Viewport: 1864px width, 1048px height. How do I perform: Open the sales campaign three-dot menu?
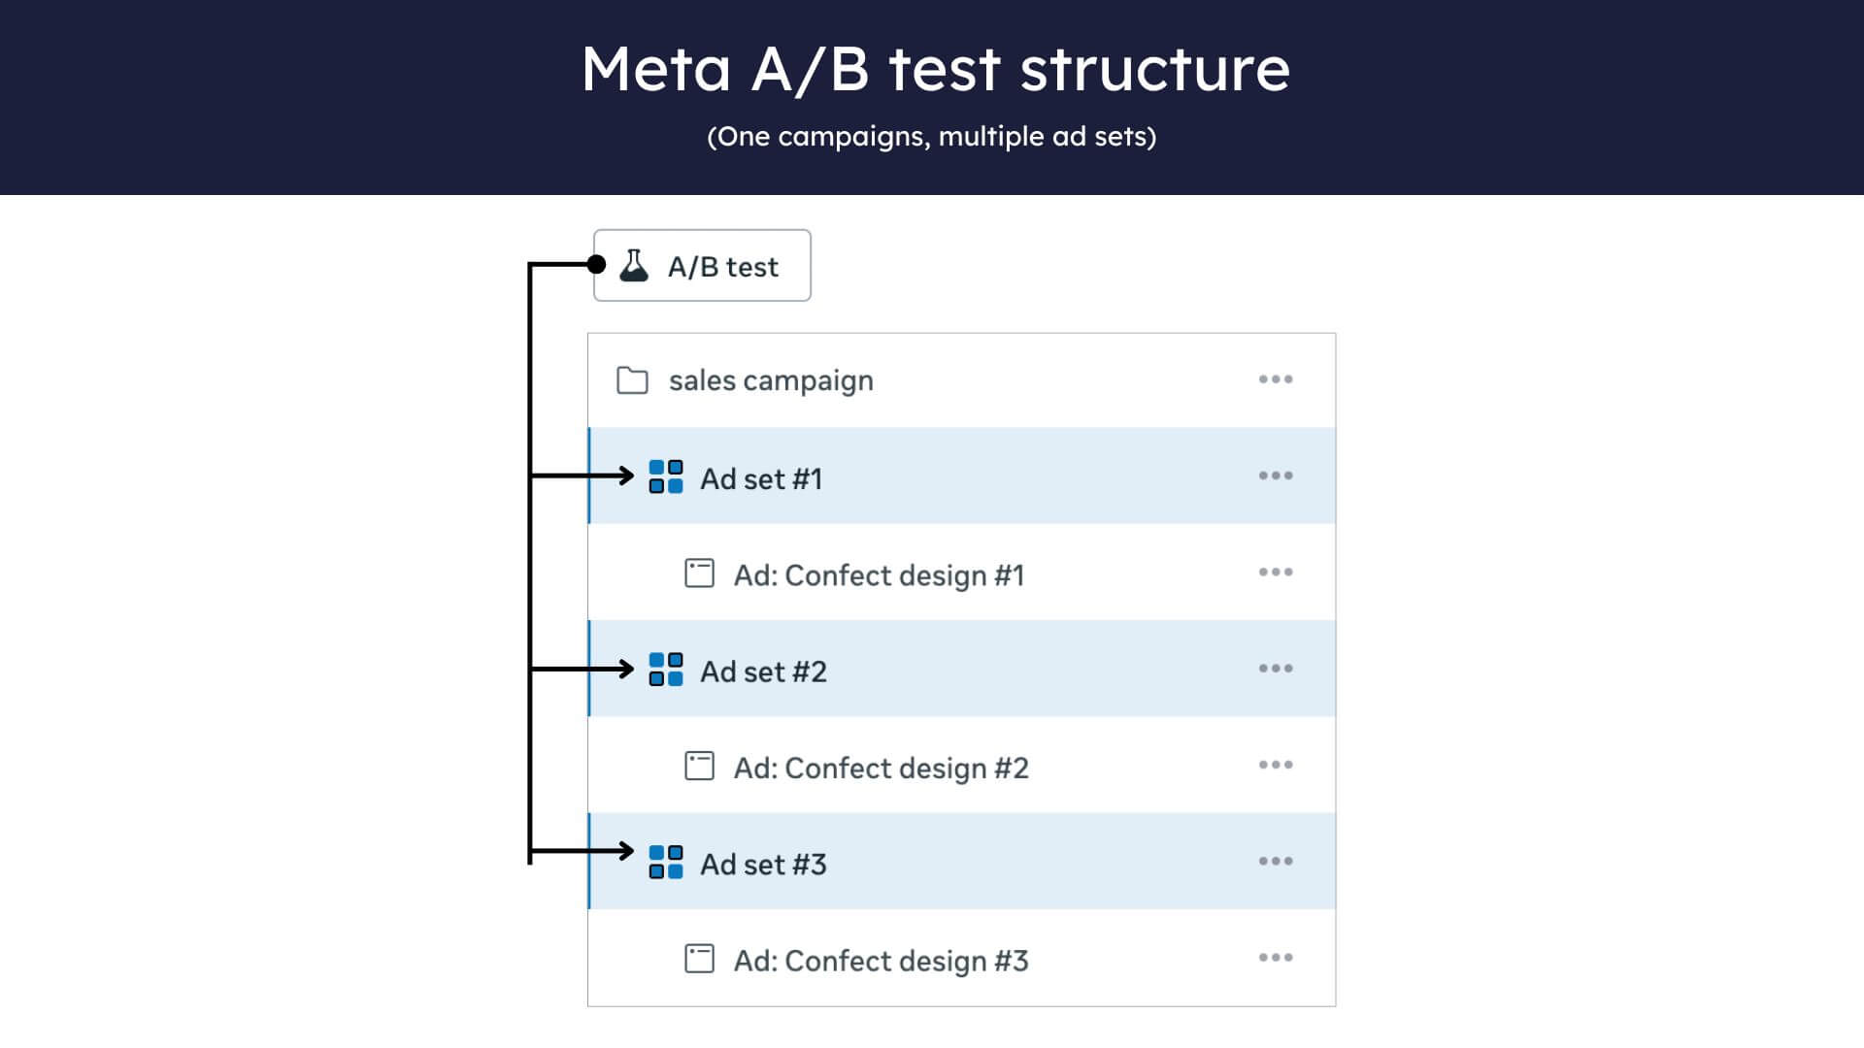(x=1276, y=379)
